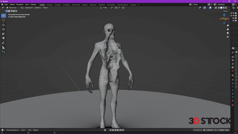Viewport: 238px width, 134px height.
Task: Hide first outliner item with eye icon
Action: (x=233, y=13)
